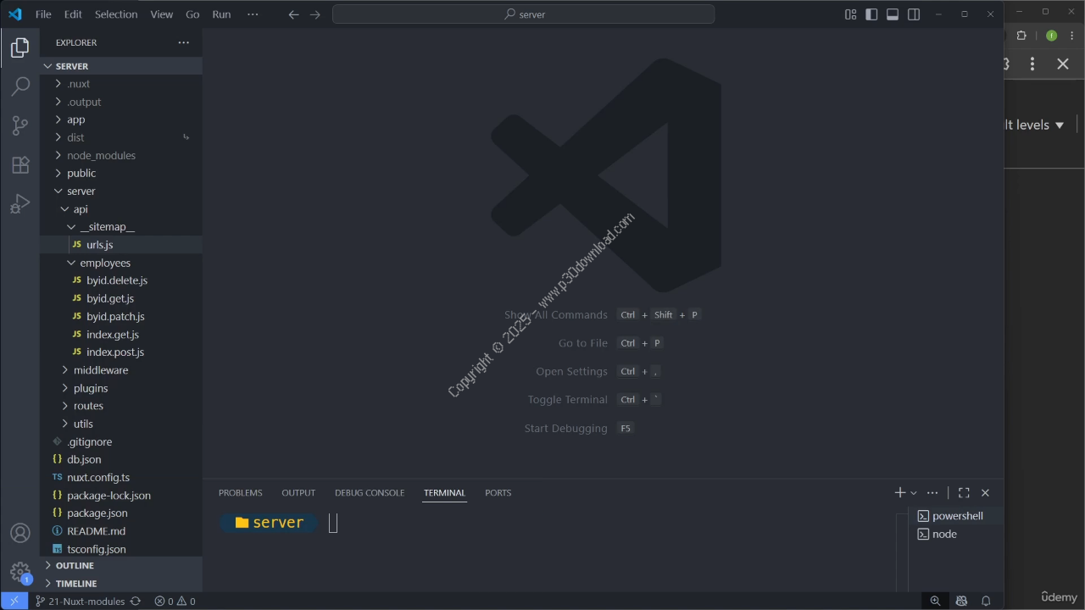Toggle the secondary side bar button
Image resolution: width=1085 pixels, height=610 pixels.
point(914,14)
